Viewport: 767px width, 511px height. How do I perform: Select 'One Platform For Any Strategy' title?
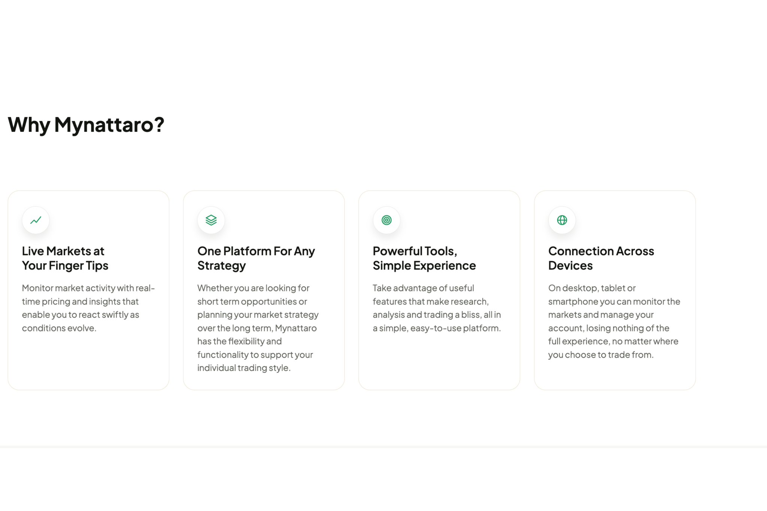(256, 258)
